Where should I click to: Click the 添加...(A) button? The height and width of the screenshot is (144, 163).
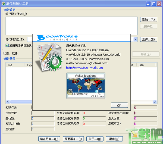click(148, 20)
